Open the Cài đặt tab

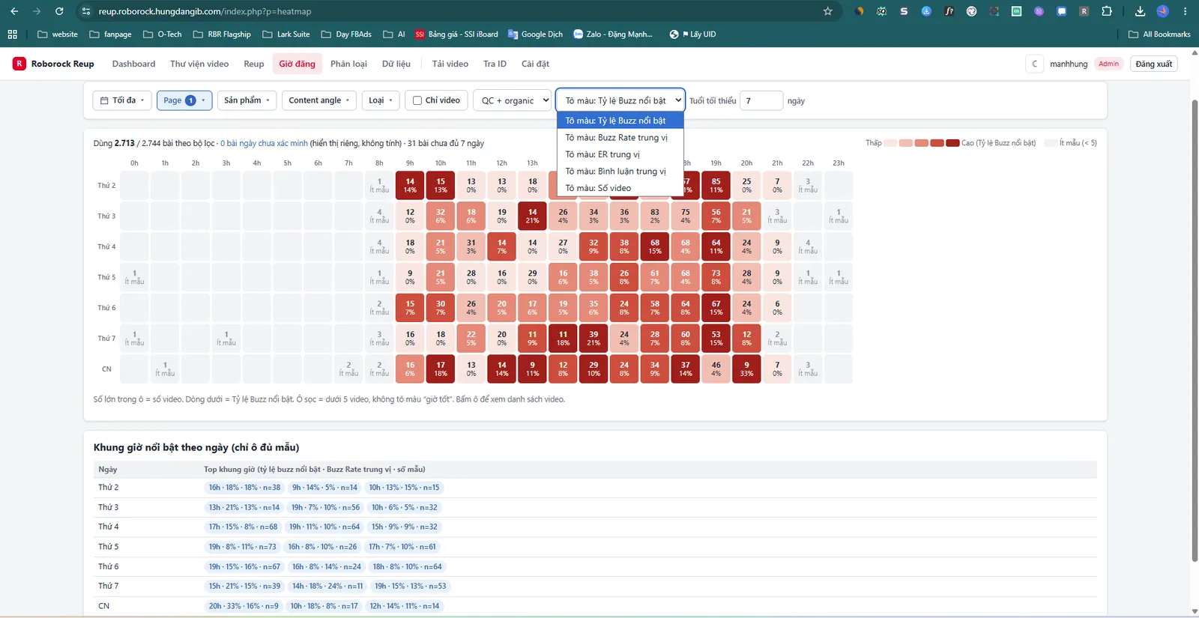(x=535, y=64)
